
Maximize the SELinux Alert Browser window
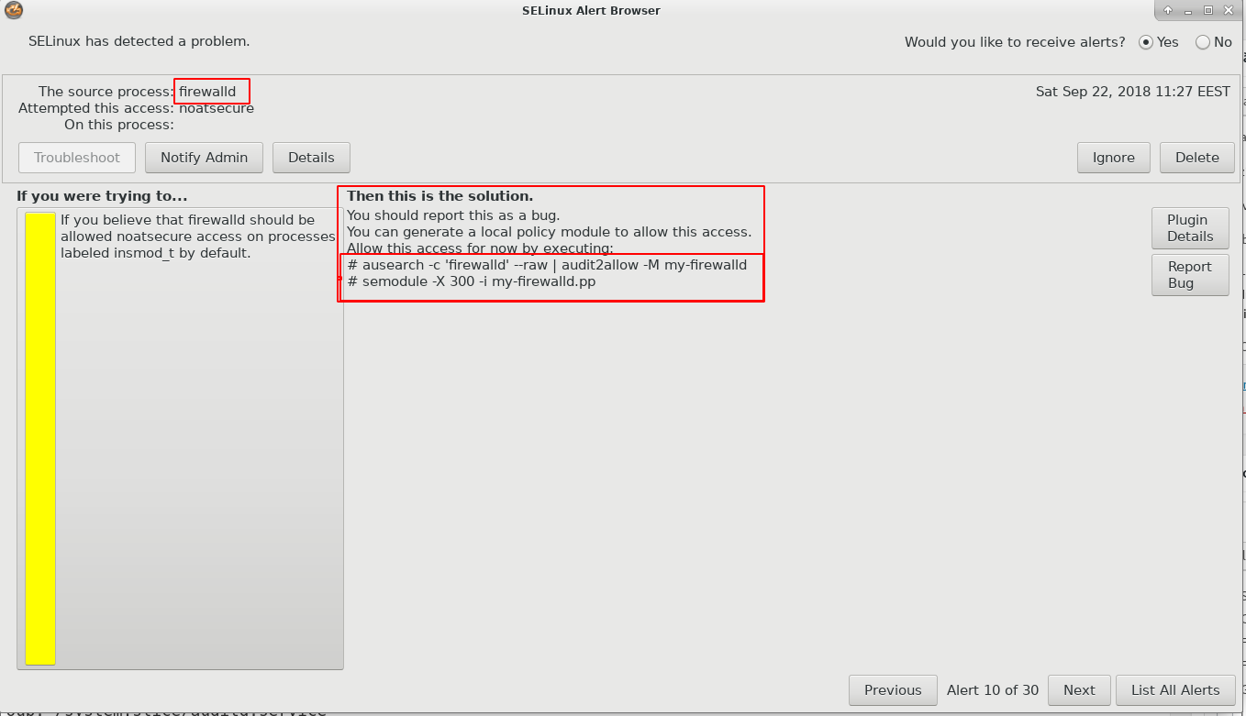tap(1208, 10)
